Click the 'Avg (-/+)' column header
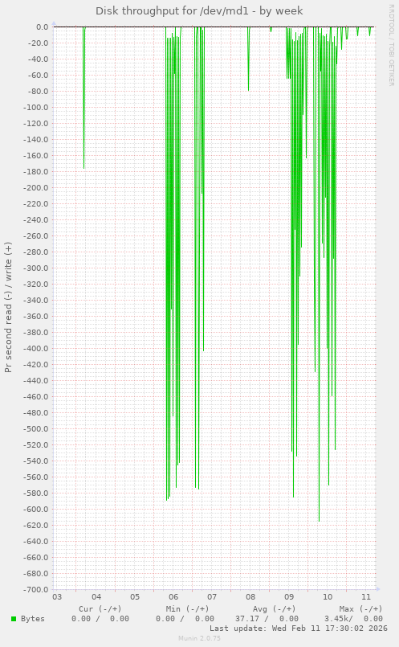 click(274, 608)
